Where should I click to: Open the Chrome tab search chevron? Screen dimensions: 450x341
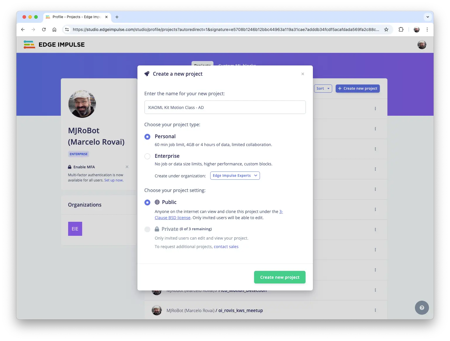[x=427, y=17]
